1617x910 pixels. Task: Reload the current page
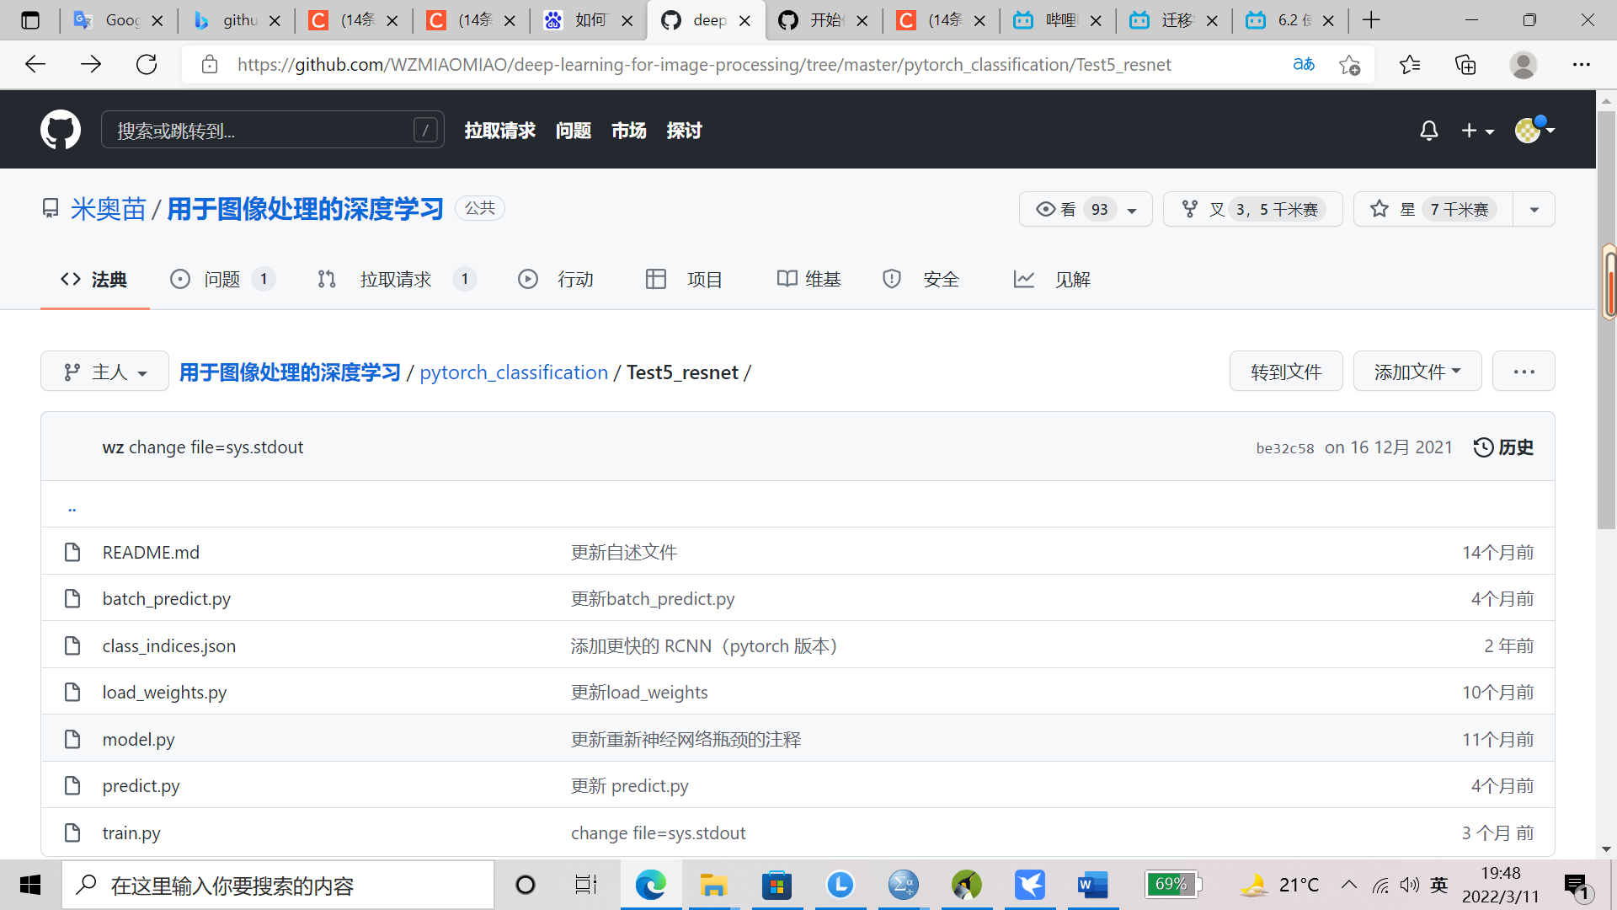tap(146, 63)
